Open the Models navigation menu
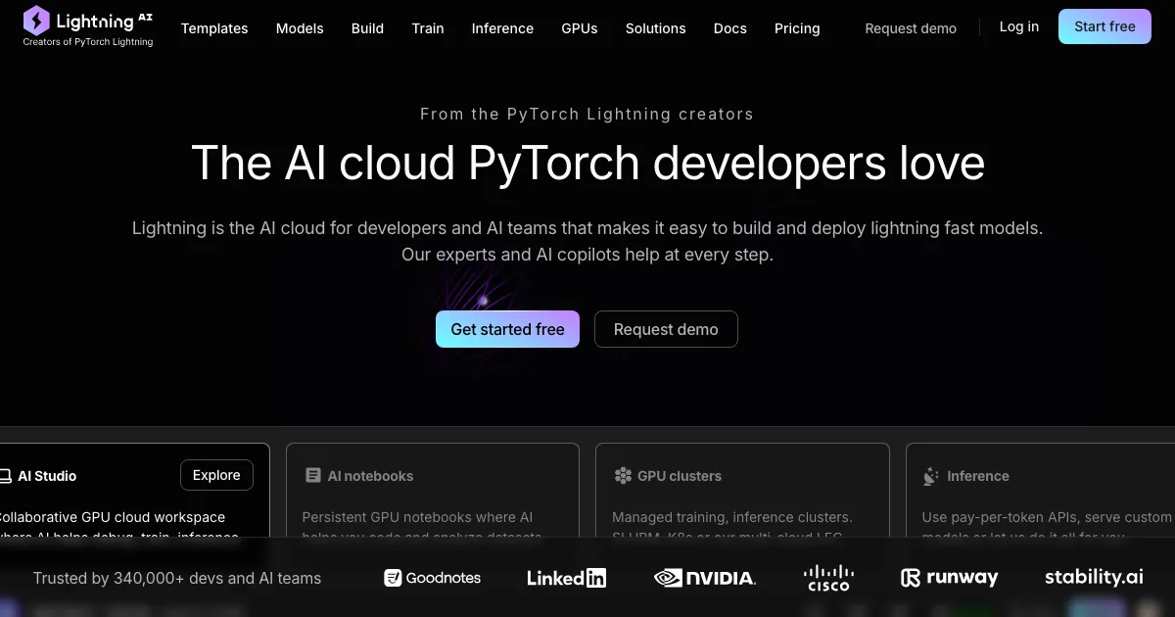Screen dimensions: 1175x617 (x=300, y=28)
